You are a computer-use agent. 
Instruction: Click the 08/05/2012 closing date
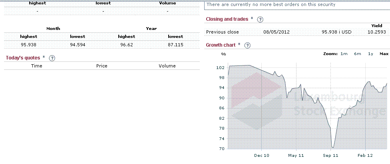click(277, 32)
